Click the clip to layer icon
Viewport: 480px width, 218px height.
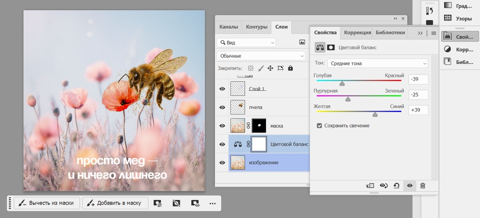tap(370, 186)
